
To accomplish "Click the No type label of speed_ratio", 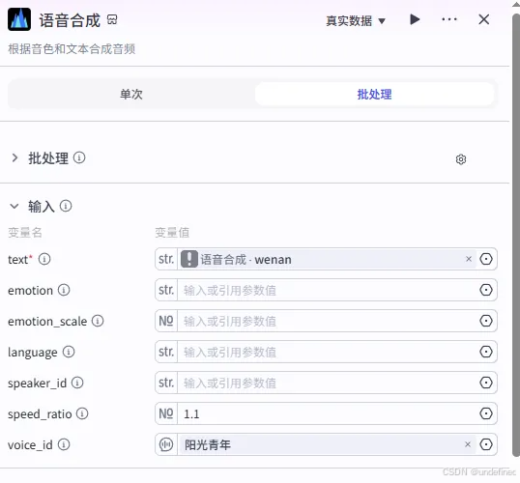I will (166, 413).
